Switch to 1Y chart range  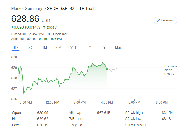[x=89, y=47]
